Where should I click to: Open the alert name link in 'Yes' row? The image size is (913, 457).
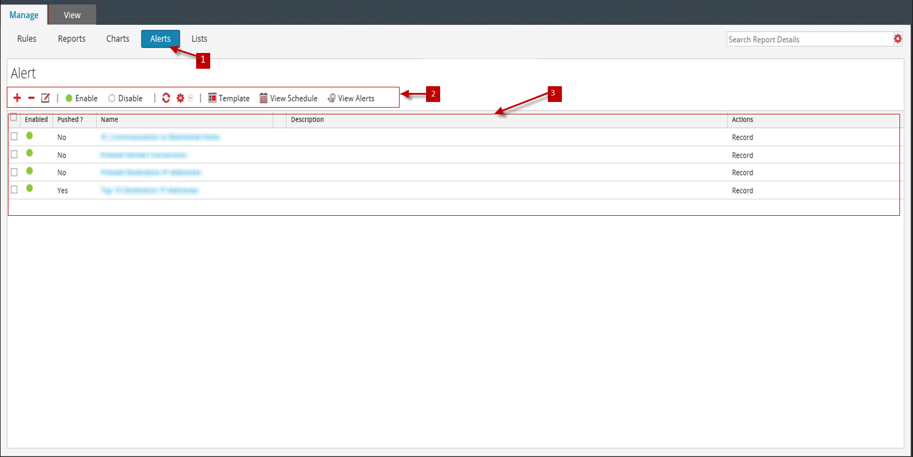click(x=149, y=190)
